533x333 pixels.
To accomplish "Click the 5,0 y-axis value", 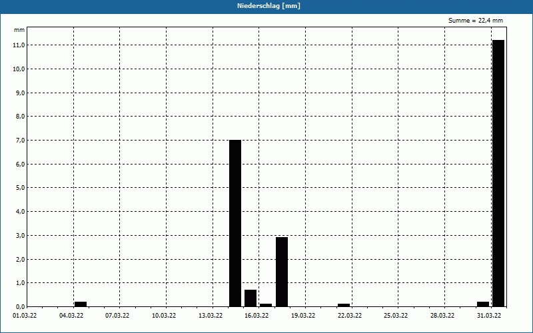I will click(21, 188).
